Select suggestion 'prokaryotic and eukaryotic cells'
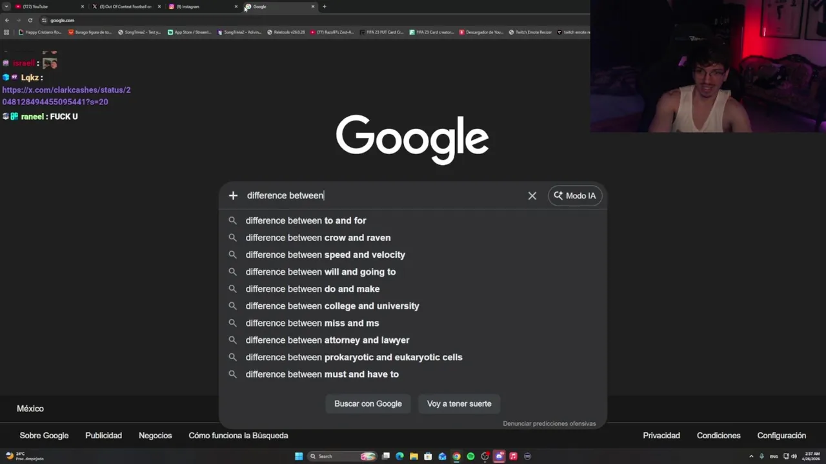 tap(413, 357)
